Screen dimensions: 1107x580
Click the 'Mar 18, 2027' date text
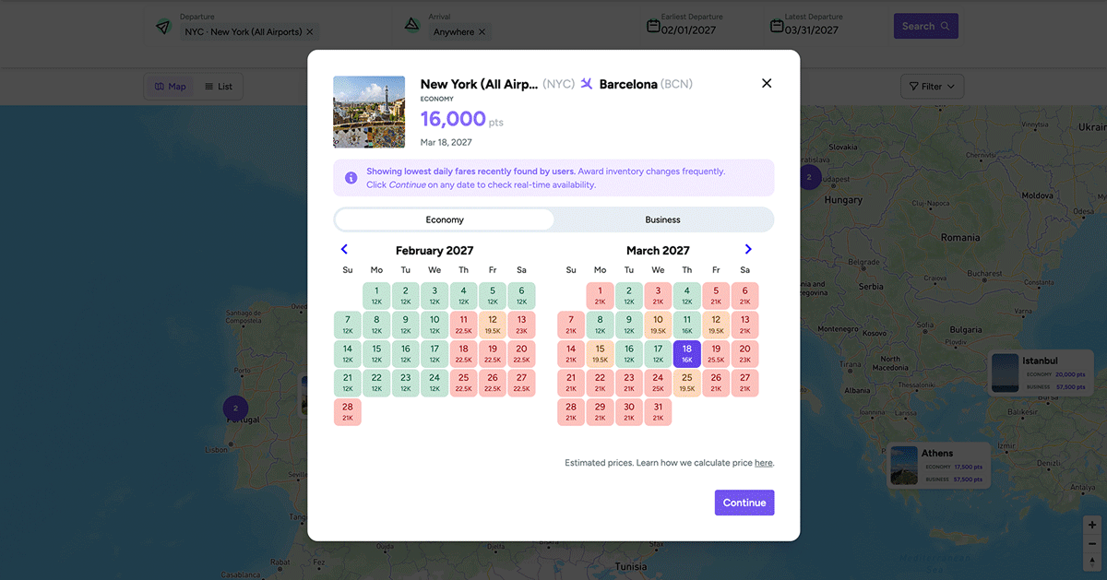click(x=446, y=142)
